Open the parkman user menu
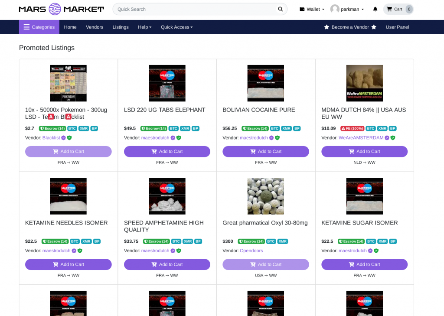Viewport: 444px width, 316px height. (x=347, y=9)
